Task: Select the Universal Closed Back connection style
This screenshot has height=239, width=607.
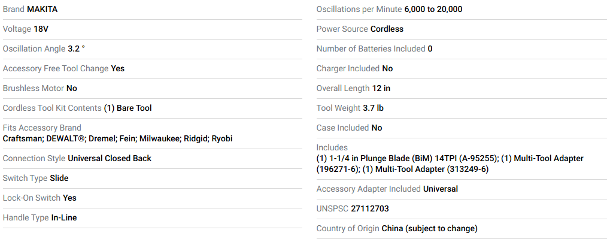Action: click(x=110, y=158)
